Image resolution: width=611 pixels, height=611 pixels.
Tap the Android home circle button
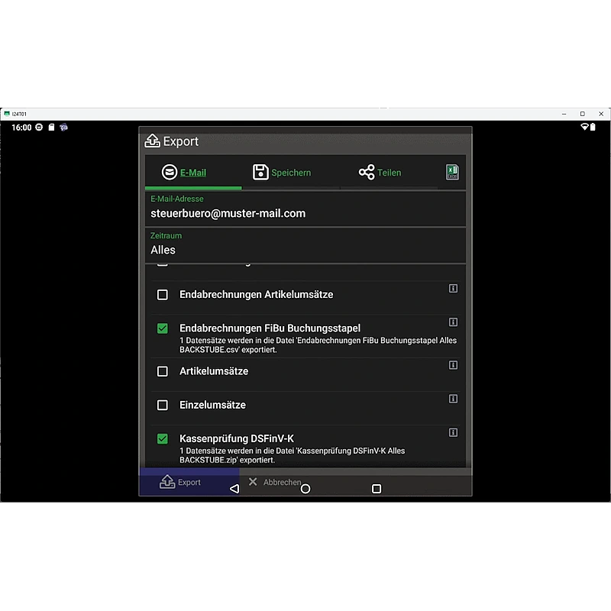[x=305, y=489]
